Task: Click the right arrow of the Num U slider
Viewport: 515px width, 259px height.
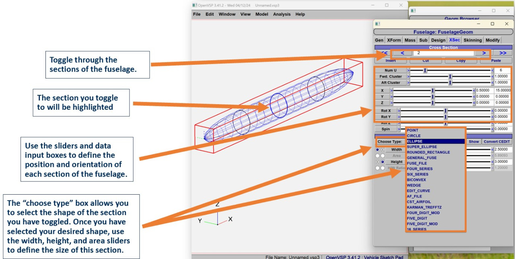Action: 492,70
